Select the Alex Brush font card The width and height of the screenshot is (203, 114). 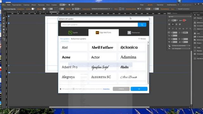click(132, 77)
